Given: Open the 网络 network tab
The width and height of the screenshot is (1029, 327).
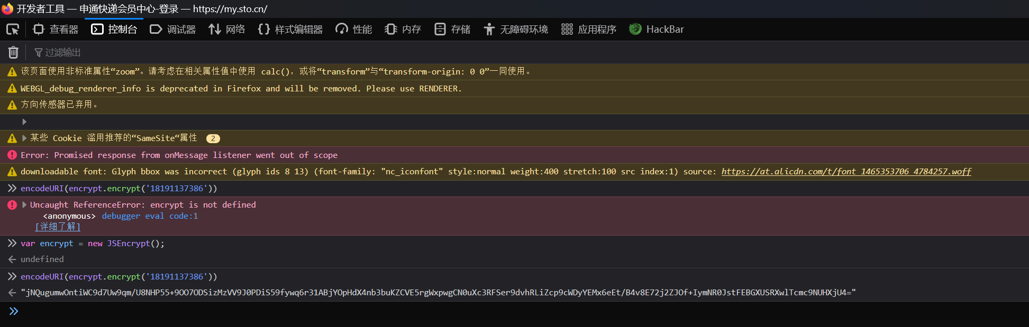Looking at the screenshot, I should pos(227,30).
